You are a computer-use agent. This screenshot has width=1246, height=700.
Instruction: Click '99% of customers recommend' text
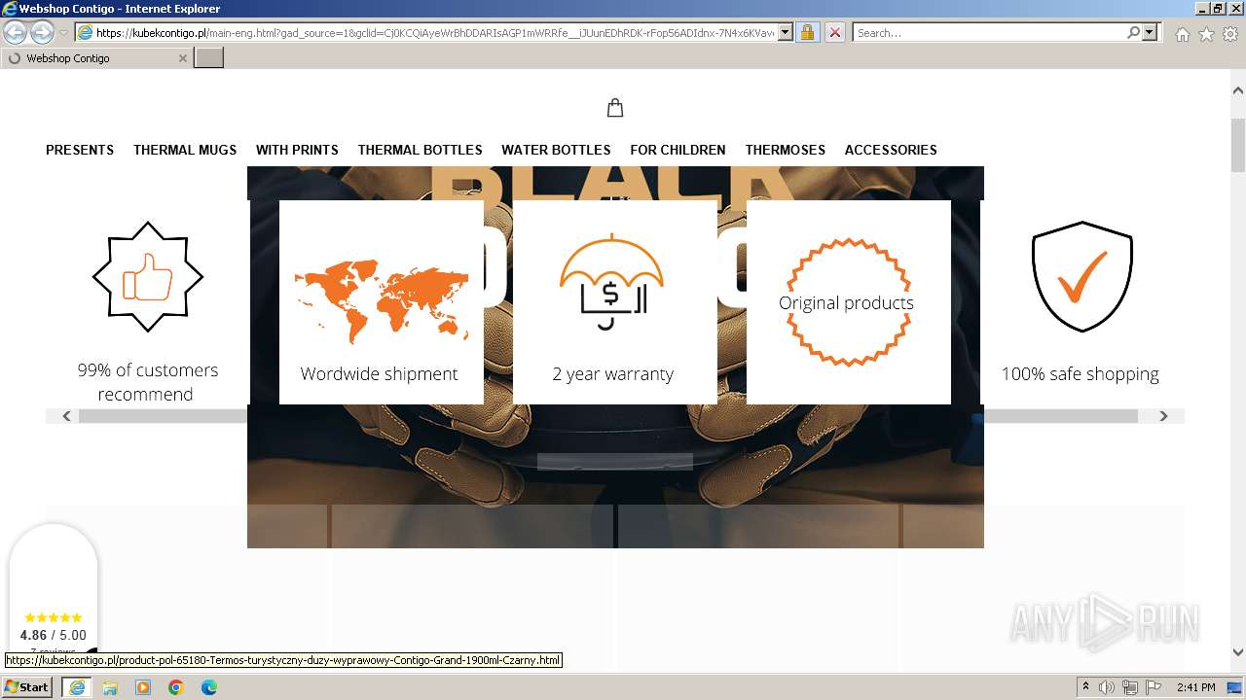coord(148,382)
